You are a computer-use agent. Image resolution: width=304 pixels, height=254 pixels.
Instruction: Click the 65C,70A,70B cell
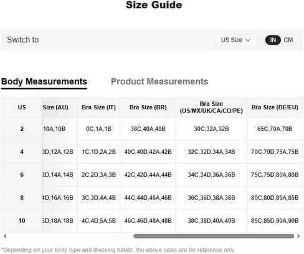(275, 129)
